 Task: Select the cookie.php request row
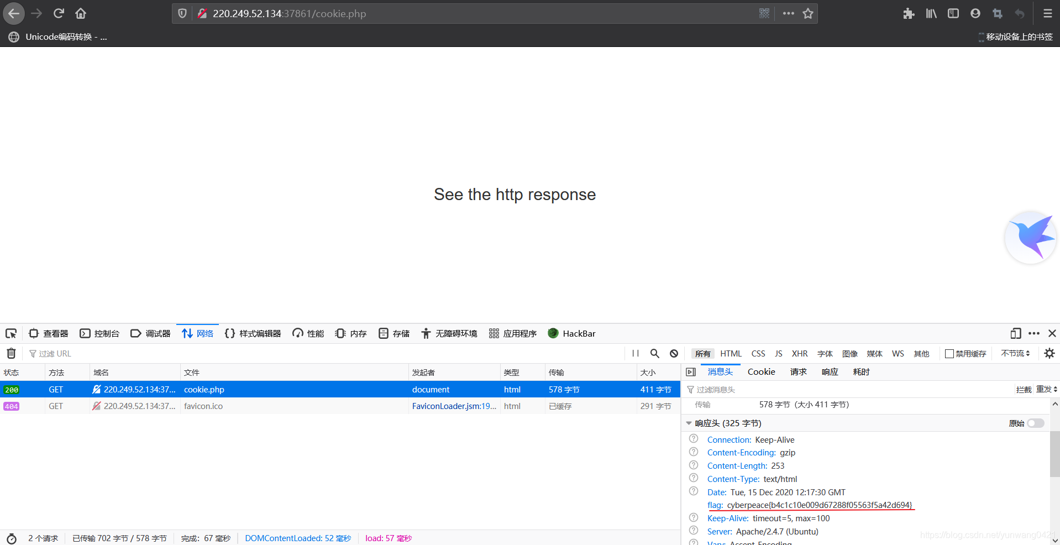click(x=340, y=389)
